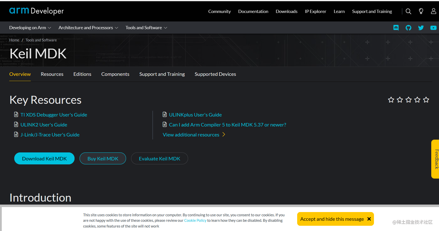The height and width of the screenshot is (231, 439).
Task: Open the J-Link/J-Trace User's Guide link
Action: 50,135
